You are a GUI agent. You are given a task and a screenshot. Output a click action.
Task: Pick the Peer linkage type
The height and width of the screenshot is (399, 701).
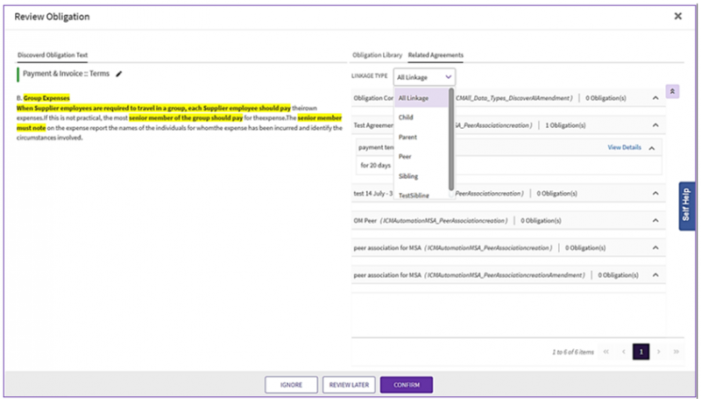pyautogui.click(x=405, y=156)
